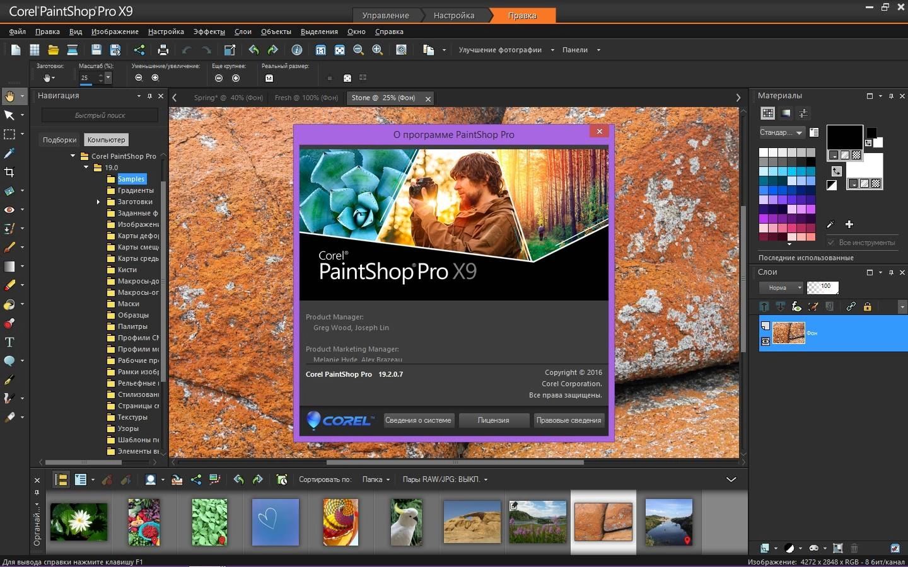The width and height of the screenshot is (908, 567).
Task: Toggle the Sliders mode in Materials
Action: tap(803, 113)
